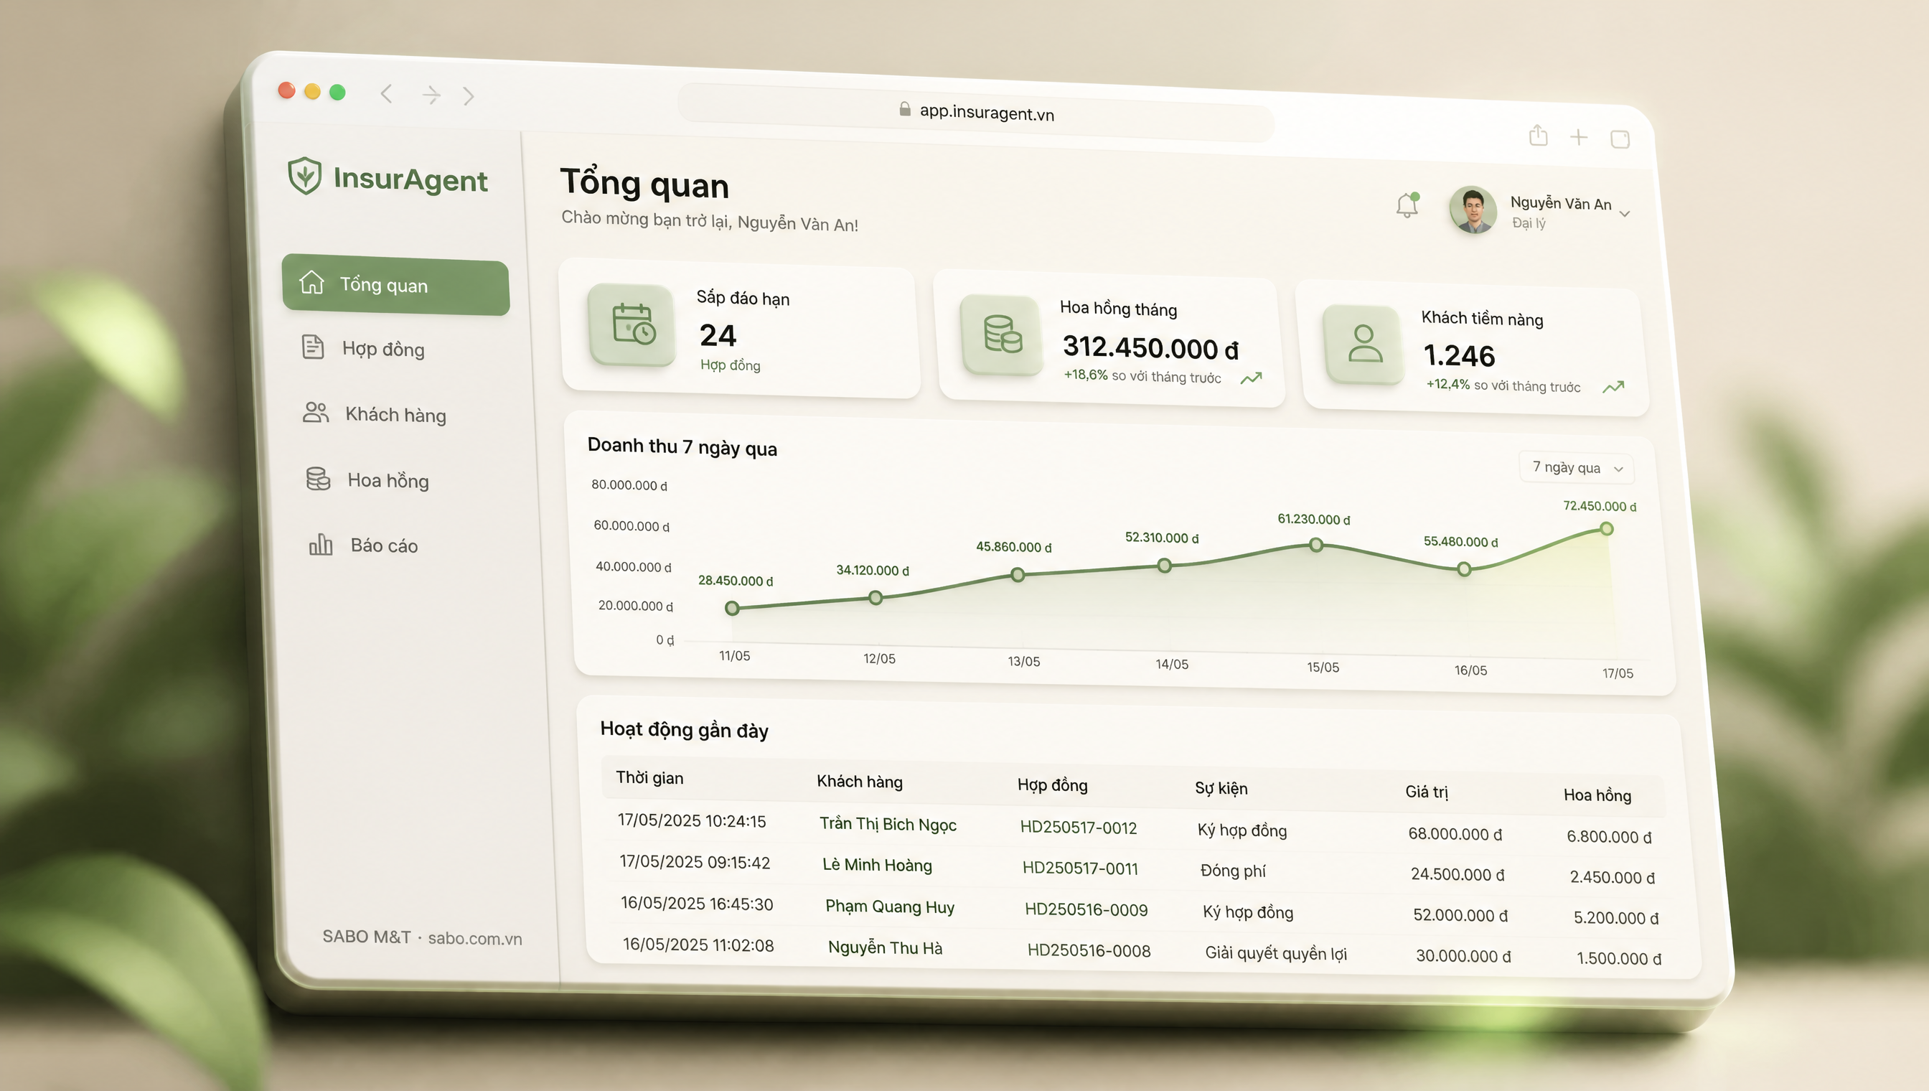Viewport: 1929px width, 1091px height.
Task: Click the 52.000.000 đ value cell
Action: 1461,915
